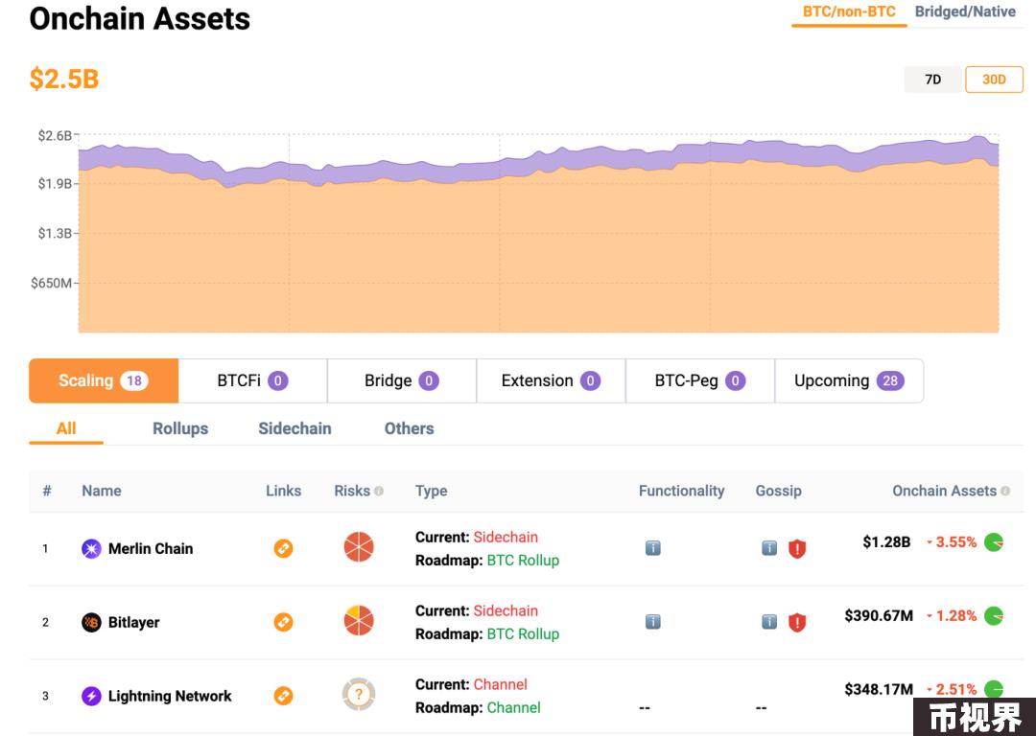1036x736 pixels.
Task: Click Lightning Network green asset pie icon
Action: 994,690
